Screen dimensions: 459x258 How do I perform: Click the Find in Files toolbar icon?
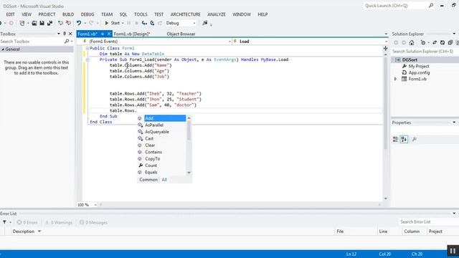point(205,23)
